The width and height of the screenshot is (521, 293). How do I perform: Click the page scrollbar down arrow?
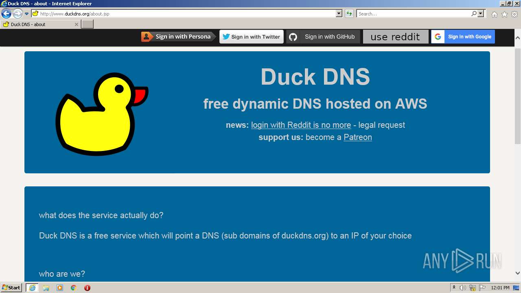click(x=517, y=273)
